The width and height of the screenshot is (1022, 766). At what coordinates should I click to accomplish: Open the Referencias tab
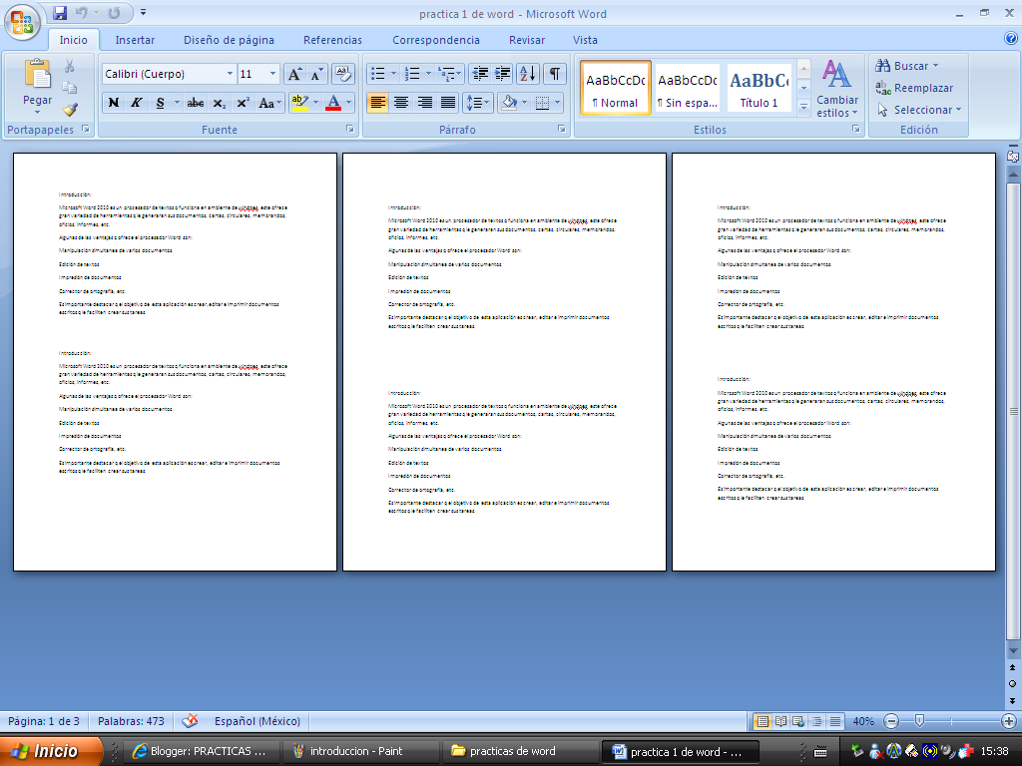click(x=332, y=40)
